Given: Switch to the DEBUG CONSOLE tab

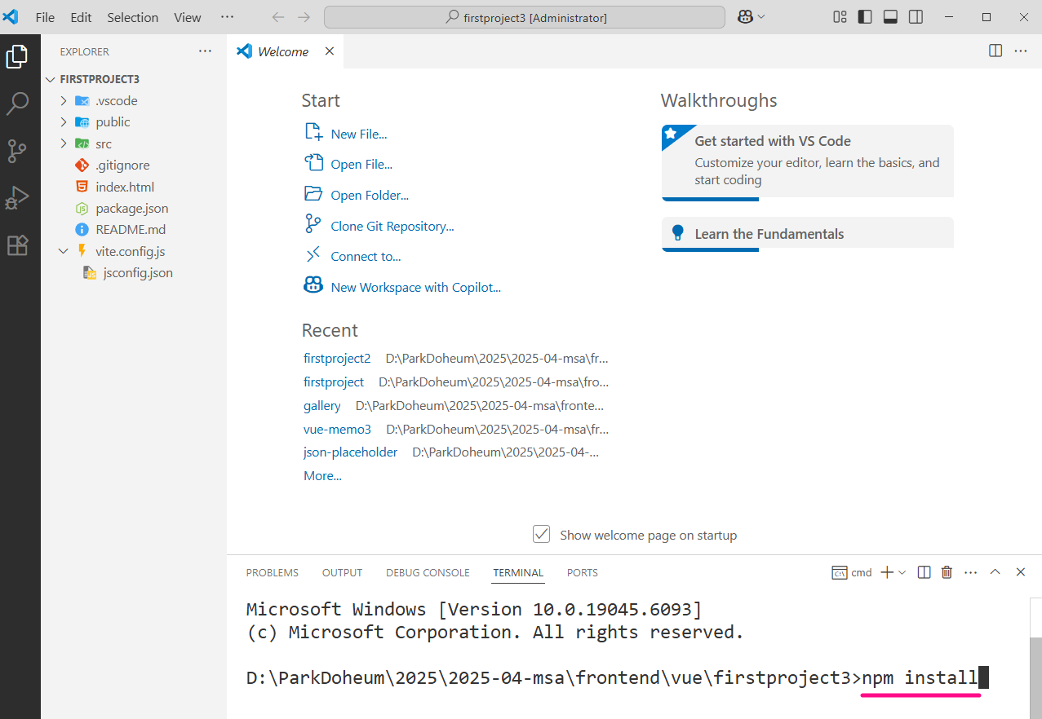Looking at the screenshot, I should (x=428, y=573).
